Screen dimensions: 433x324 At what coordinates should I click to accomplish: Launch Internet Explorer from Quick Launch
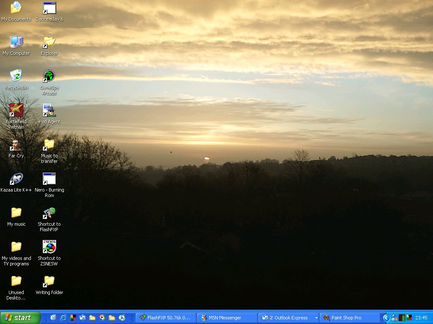[x=63, y=318]
